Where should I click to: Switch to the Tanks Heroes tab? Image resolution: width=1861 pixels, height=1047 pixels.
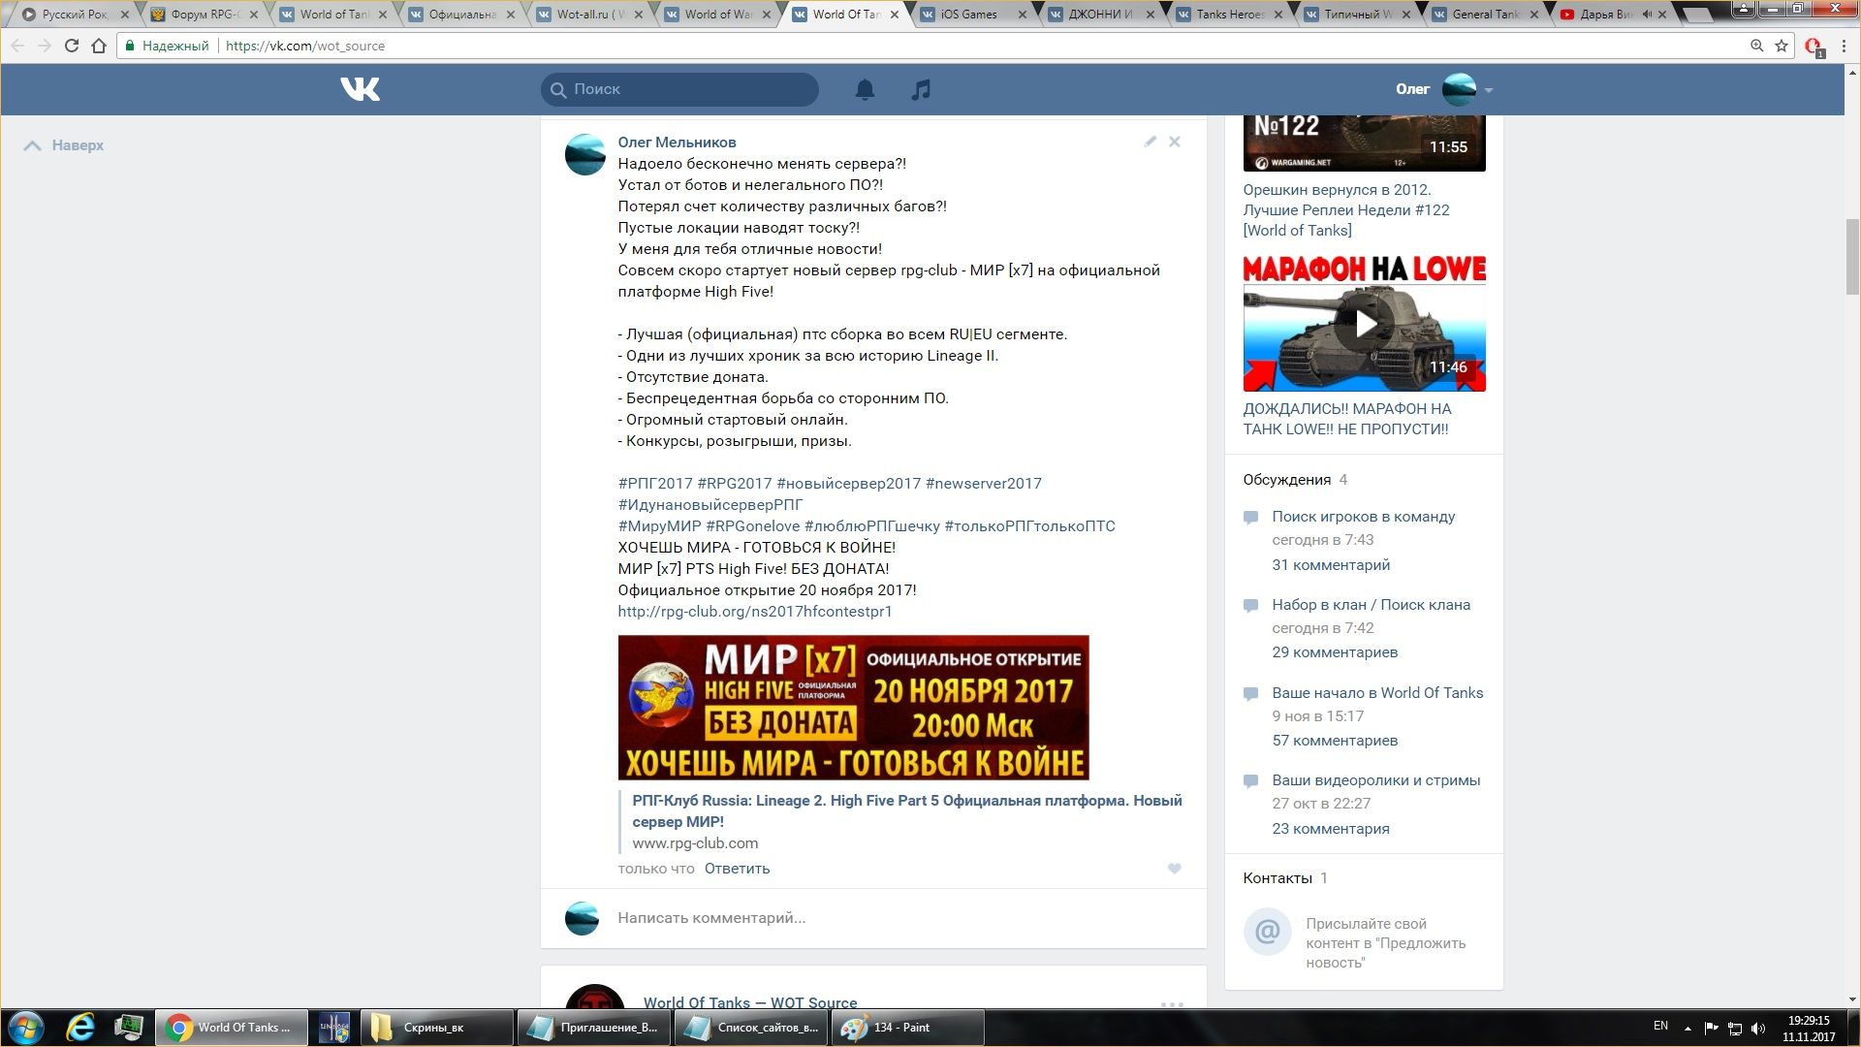(1229, 15)
